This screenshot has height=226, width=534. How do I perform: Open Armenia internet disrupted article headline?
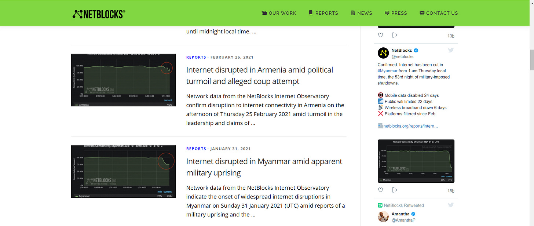260,75
